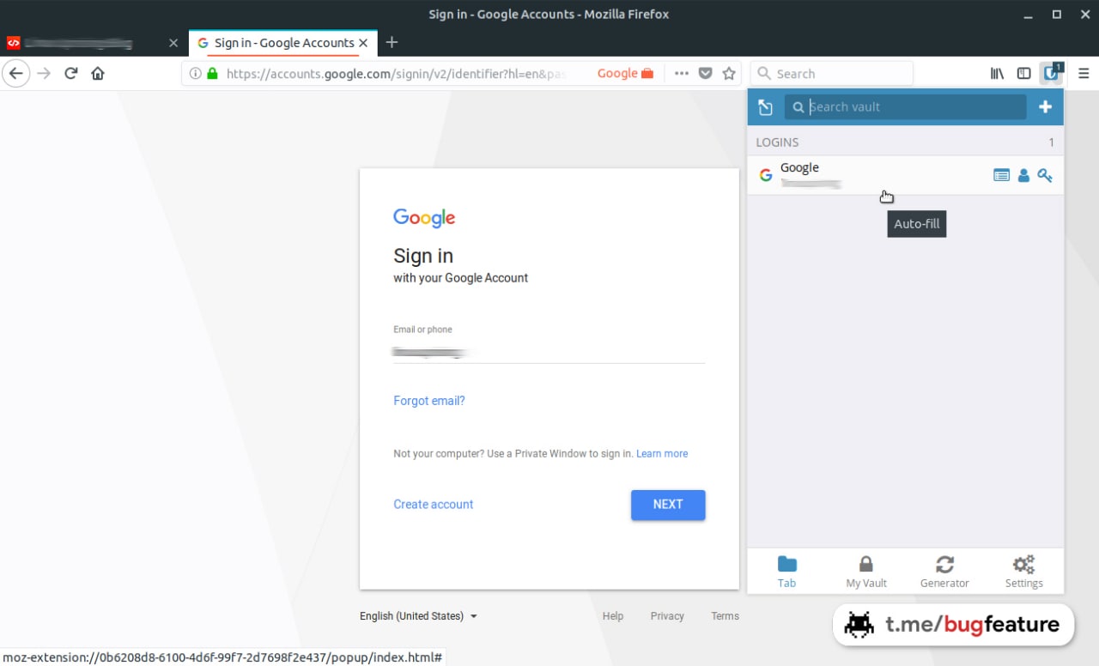Open the Firefox home page
The height and width of the screenshot is (666, 1099).
click(x=98, y=73)
